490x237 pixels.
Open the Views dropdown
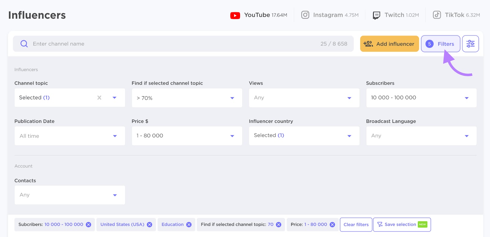click(x=304, y=98)
